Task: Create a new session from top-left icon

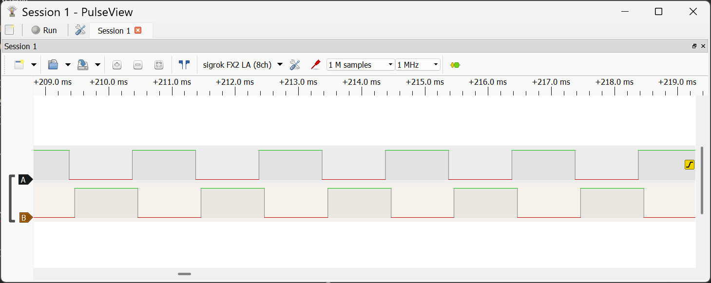Action: [9, 30]
